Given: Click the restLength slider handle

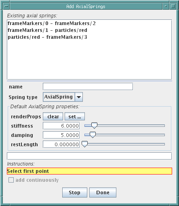Looking at the screenshot, I should tap(85, 144).
